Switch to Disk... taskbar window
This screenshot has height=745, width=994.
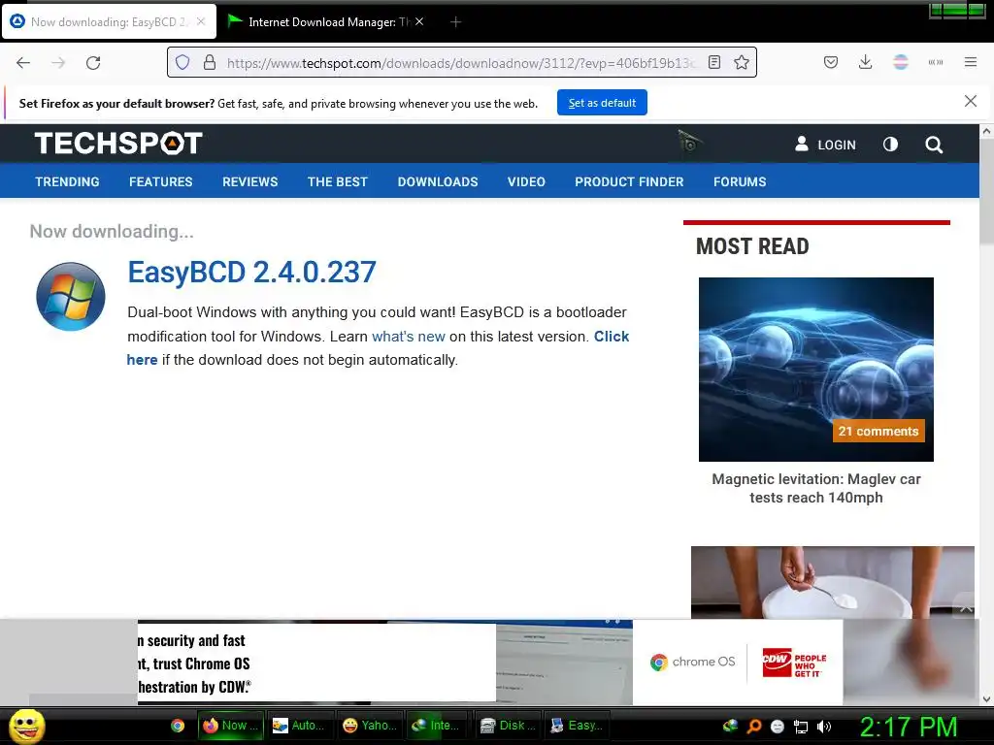[507, 726]
